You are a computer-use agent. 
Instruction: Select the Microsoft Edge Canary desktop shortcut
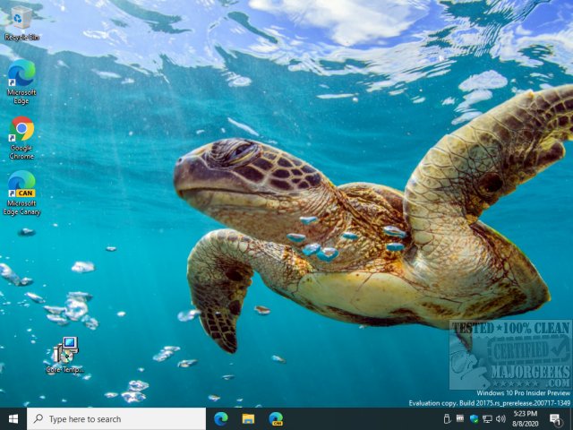[x=21, y=193]
